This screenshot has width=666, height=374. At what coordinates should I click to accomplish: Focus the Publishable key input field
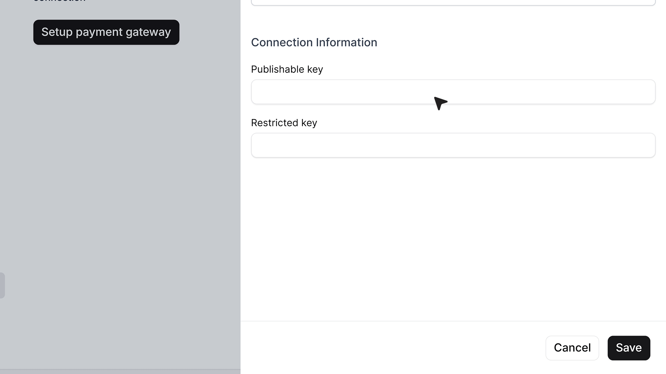(x=453, y=92)
